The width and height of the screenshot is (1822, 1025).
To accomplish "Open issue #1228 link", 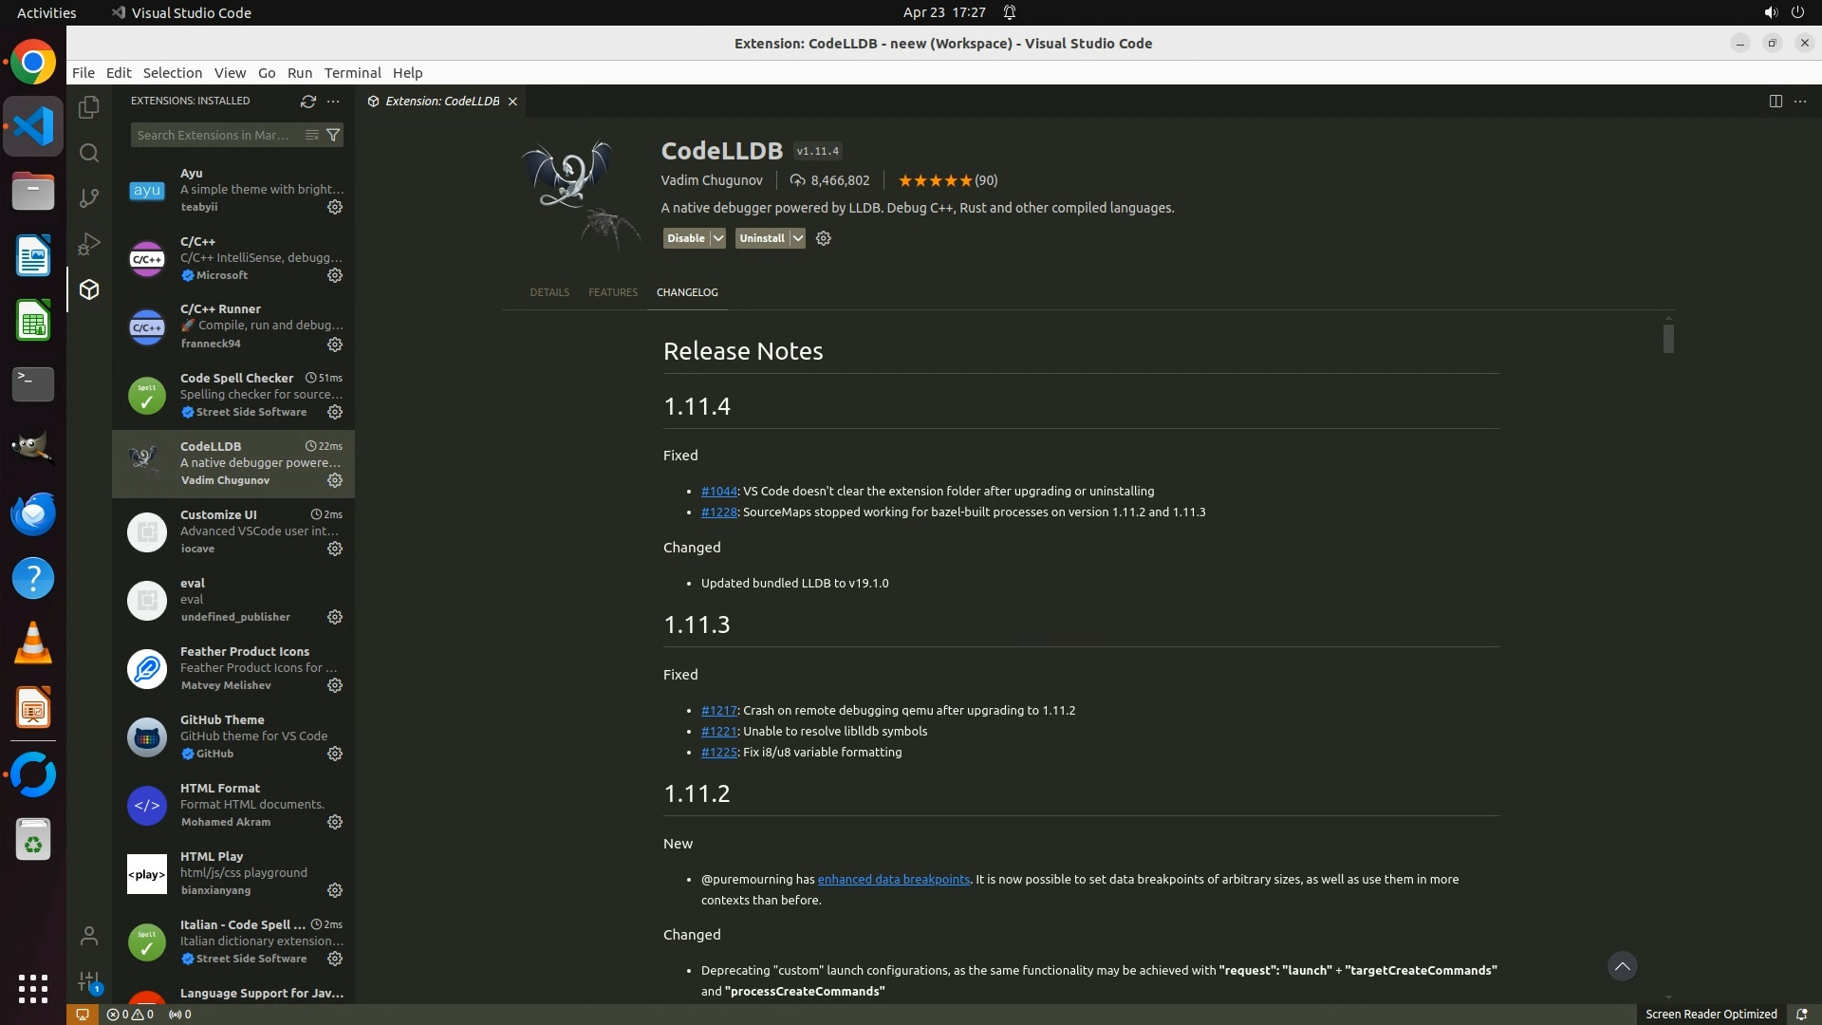I will tap(718, 512).
